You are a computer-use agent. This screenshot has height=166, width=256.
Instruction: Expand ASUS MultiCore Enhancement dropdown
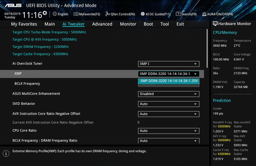click(169, 94)
